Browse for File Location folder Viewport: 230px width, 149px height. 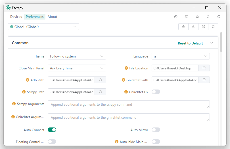[204, 68]
